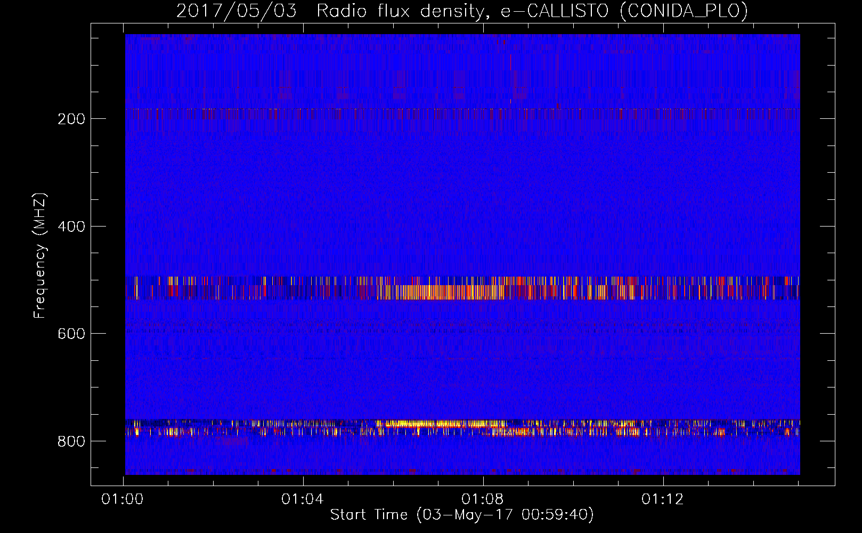Screen dimensions: 862x533
Task: Click the 'Start Time (03-May-17 00:59:40)' label
Action: pos(461,515)
